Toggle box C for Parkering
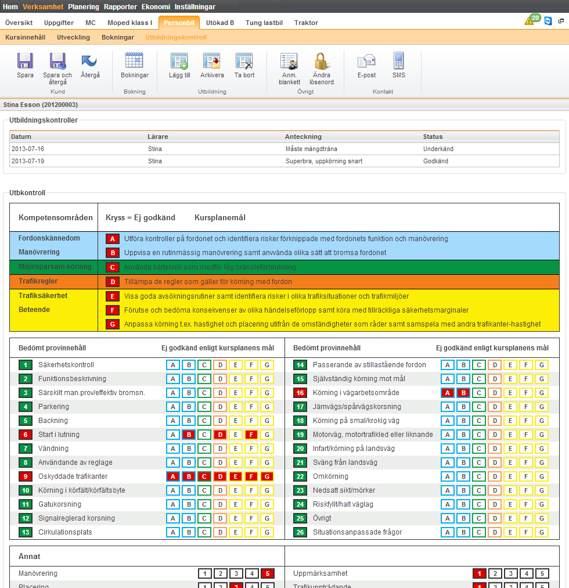 (204, 407)
